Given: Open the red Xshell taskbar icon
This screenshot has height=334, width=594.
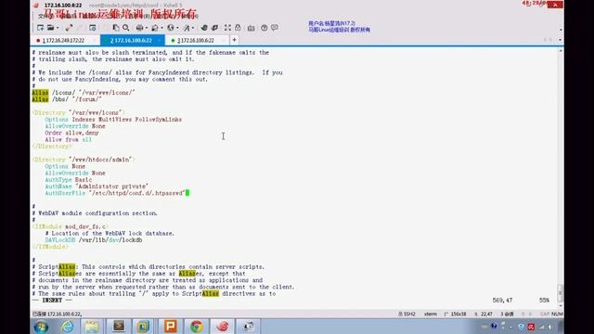Looking at the screenshot, I should [x=223, y=327].
